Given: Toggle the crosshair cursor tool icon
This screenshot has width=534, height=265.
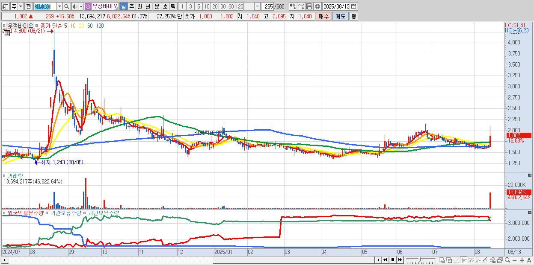Looking at the screenshot, I should [x=464, y=260].
